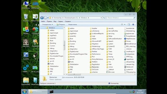
Task: Click the search magnifier icon
Action: coord(134,18)
